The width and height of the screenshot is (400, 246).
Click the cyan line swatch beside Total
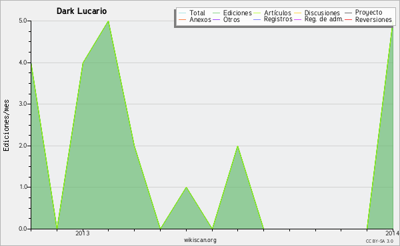[183, 13]
